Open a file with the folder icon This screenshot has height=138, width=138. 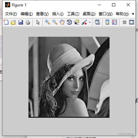coord(13,22)
